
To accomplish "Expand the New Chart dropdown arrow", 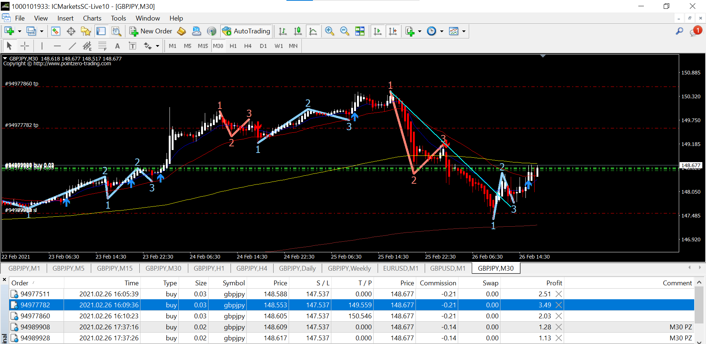I will tap(19, 31).
